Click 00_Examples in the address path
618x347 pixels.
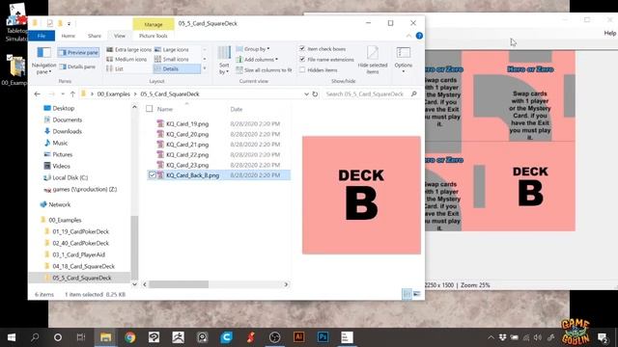114,94
